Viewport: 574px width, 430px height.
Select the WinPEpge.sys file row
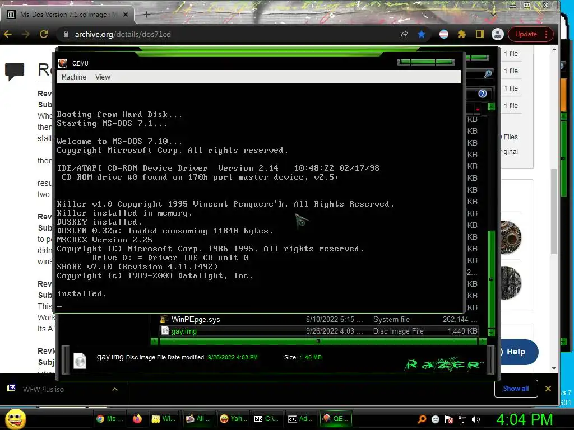point(318,319)
